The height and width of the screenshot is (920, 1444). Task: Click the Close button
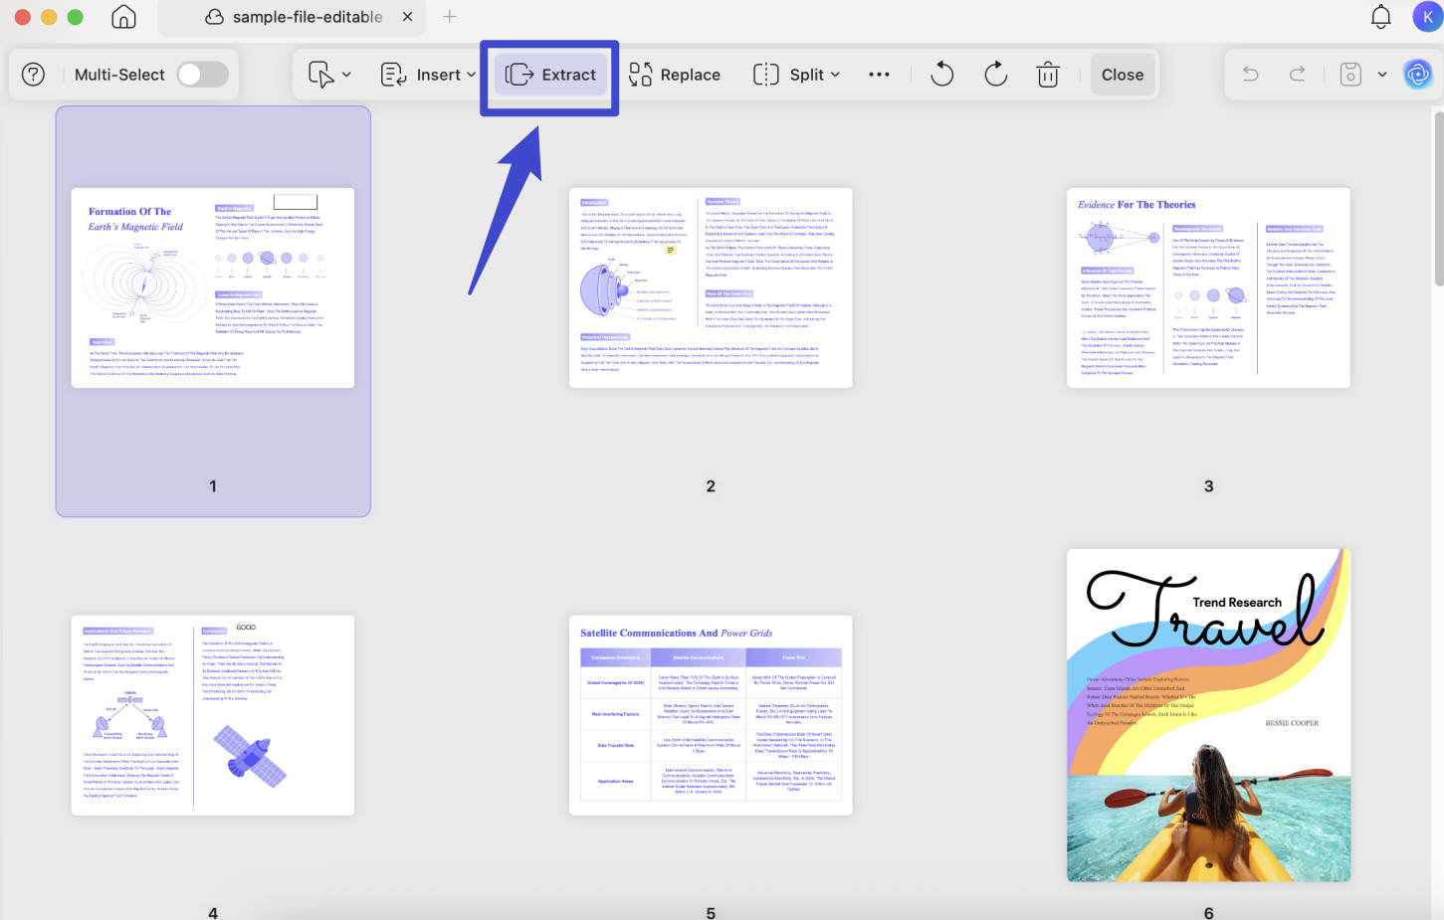1123,75
